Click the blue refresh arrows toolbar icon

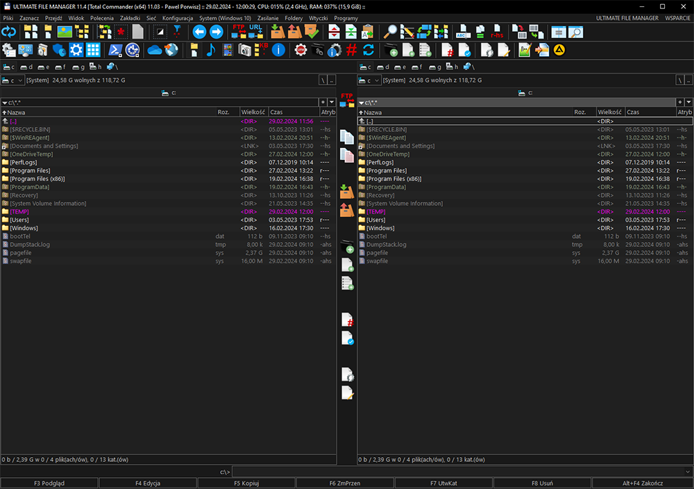[x=9, y=32]
